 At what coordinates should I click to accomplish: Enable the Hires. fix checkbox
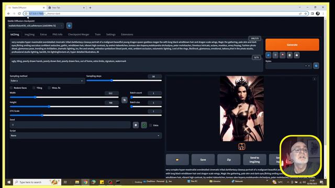(49, 88)
